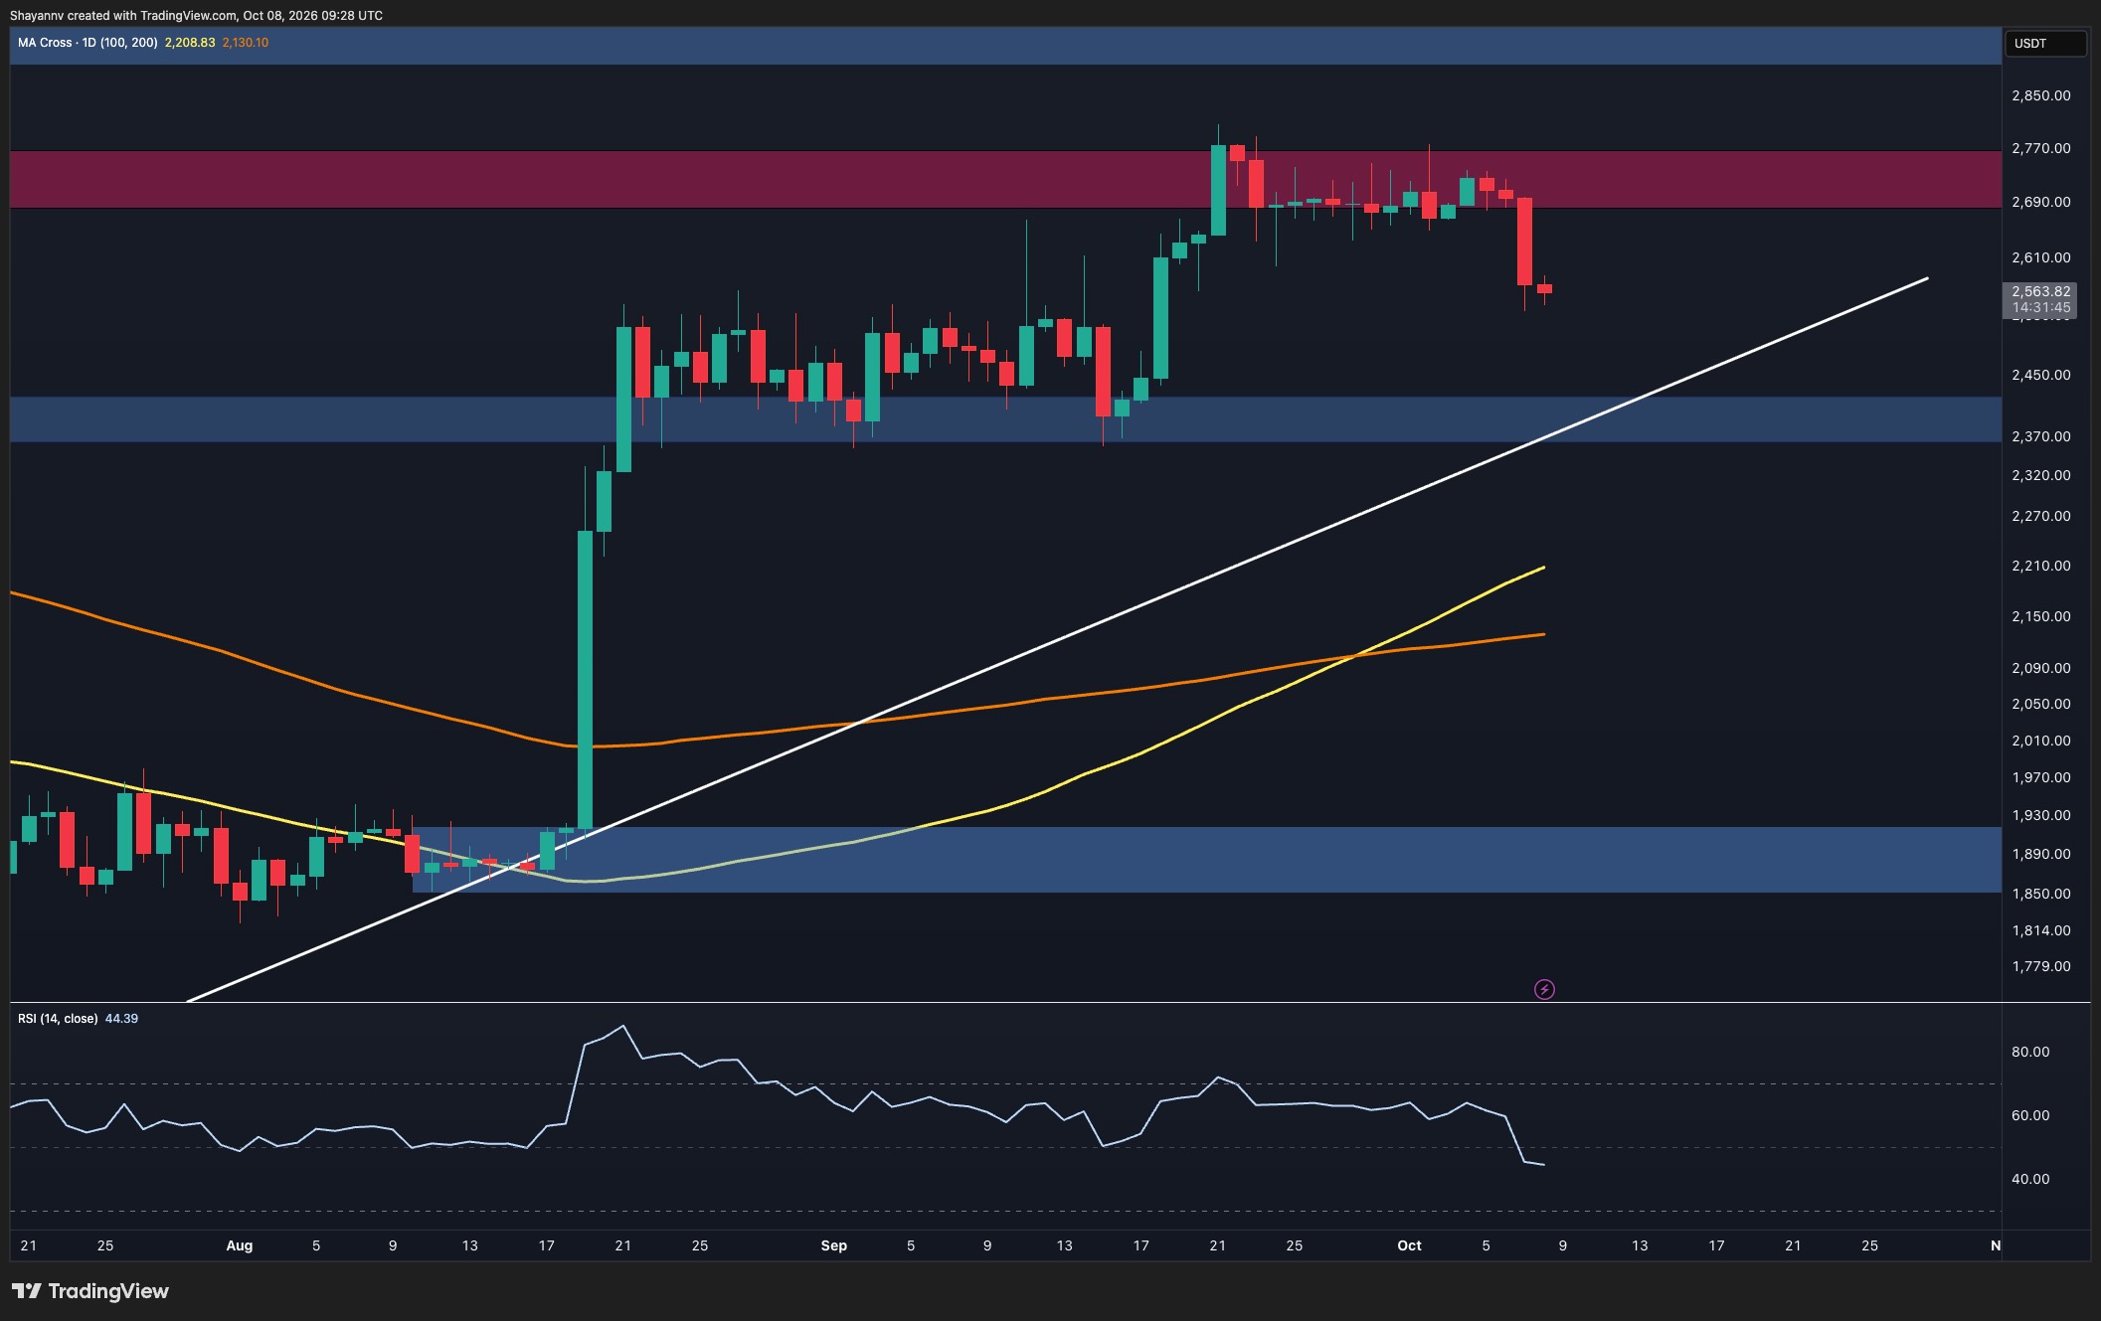Click the chart attribution header text
The image size is (2101, 1321).
coord(196,15)
